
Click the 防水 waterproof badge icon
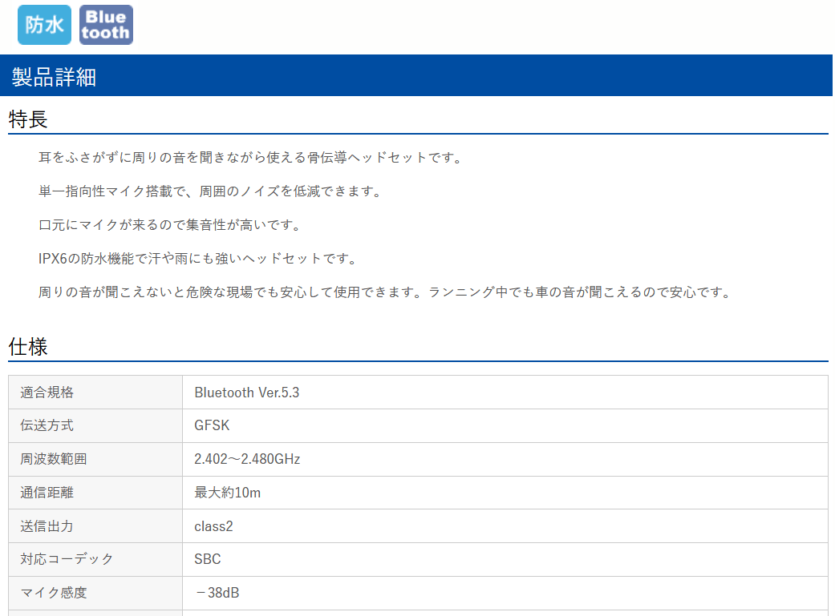click(x=44, y=25)
